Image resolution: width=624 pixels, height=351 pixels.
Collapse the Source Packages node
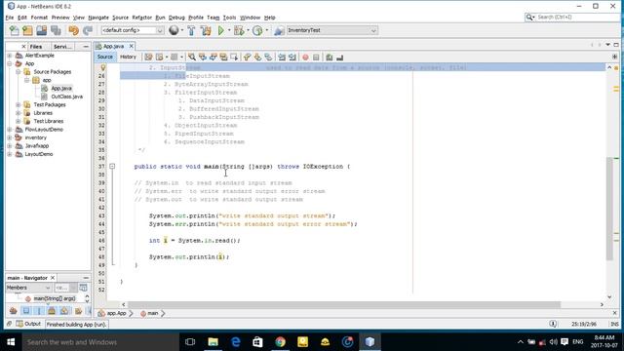pos(19,71)
